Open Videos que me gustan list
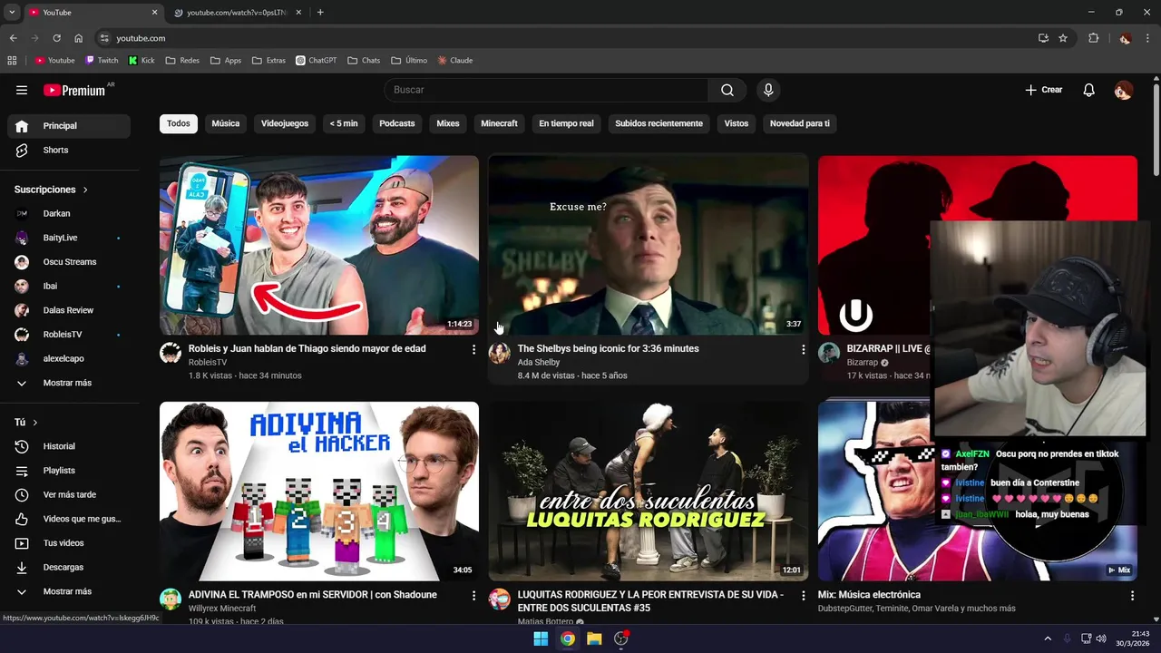Viewport: 1161px width, 653px height. (x=69, y=519)
